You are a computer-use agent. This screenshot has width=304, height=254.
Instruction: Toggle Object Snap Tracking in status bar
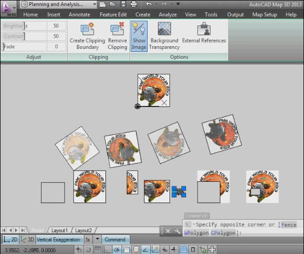tap(146, 250)
